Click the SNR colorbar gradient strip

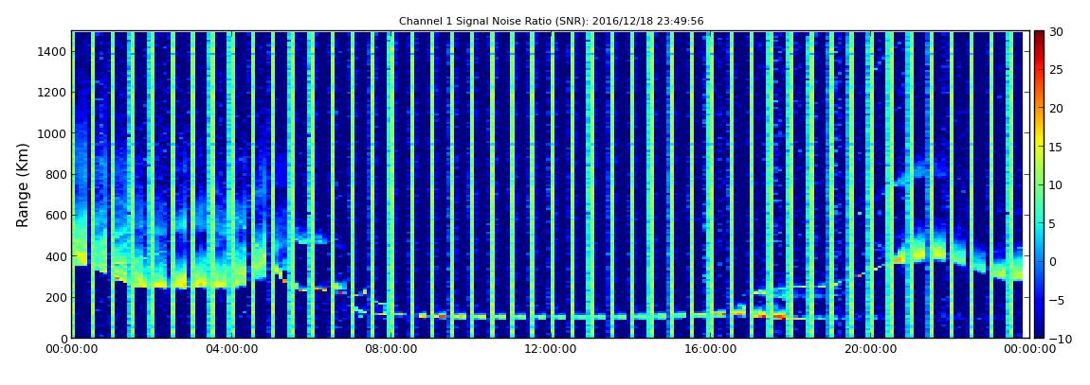point(1039,184)
